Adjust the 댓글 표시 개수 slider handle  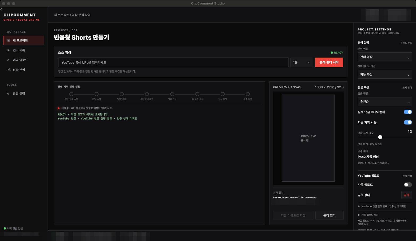(x=380, y=137)
